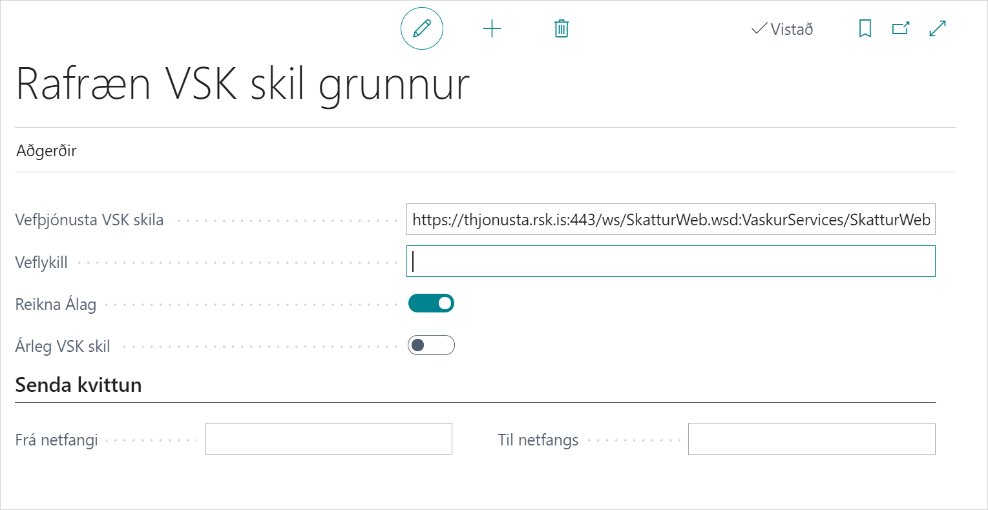Enable the Árleg VSK skil toggle
The height and width of the screenshot is (510, 988).
(x=431, y=345)
